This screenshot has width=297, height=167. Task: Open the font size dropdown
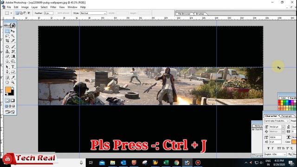tap(283, 127)
